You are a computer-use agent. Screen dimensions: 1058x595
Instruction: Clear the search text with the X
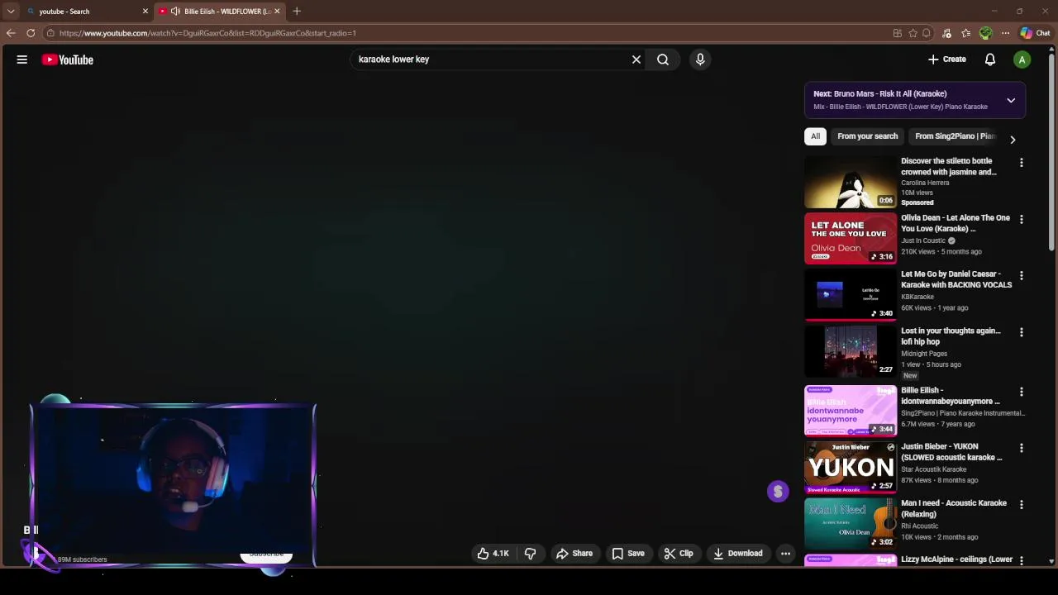[636, 59]
